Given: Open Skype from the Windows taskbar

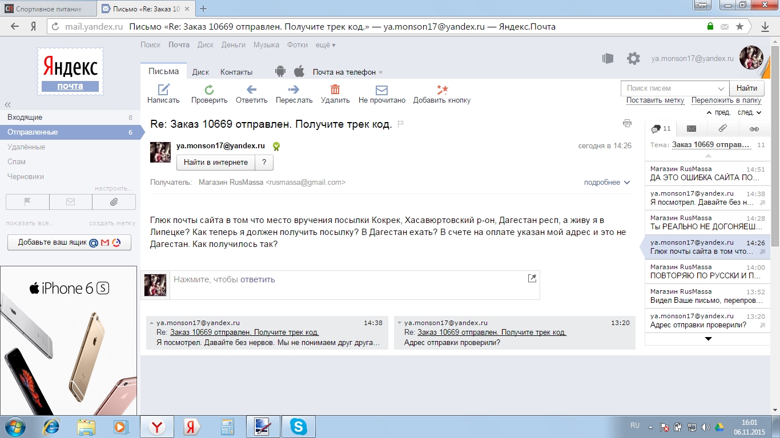Looking at the screenshot, I should point(297,427).
